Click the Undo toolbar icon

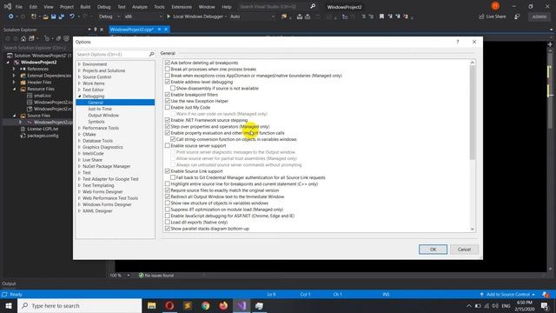pos(72,17)
